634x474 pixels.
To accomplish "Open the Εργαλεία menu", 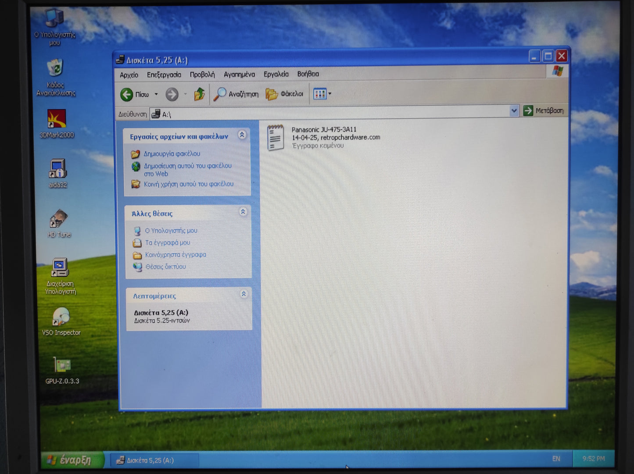I will (276, 74).
